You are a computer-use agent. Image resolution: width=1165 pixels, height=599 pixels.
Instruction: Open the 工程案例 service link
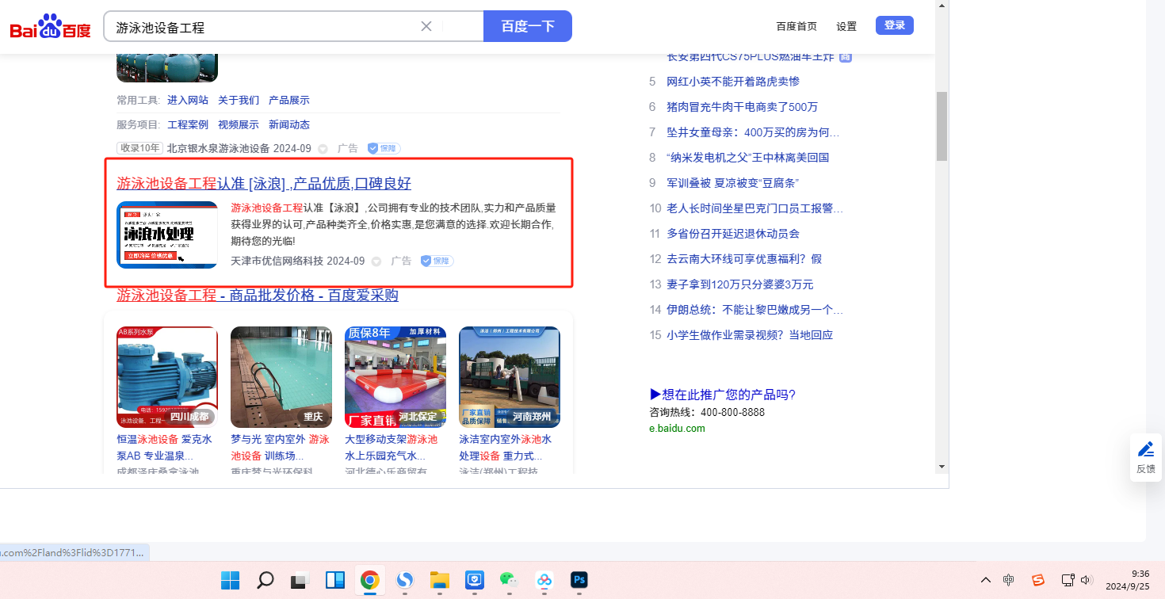pos(188,124)
